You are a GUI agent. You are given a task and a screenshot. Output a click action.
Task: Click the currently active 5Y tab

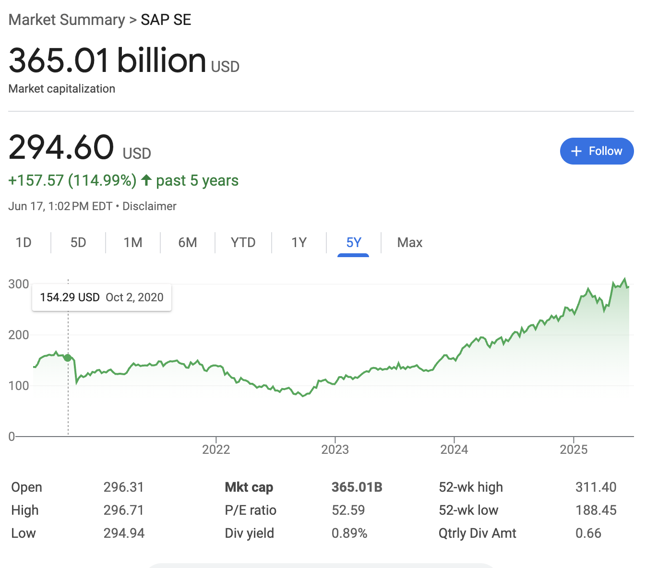[354, 243]
